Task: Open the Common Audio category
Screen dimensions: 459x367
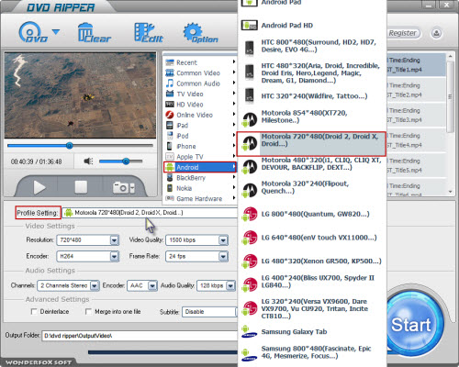Action: [x=200, y=83]
